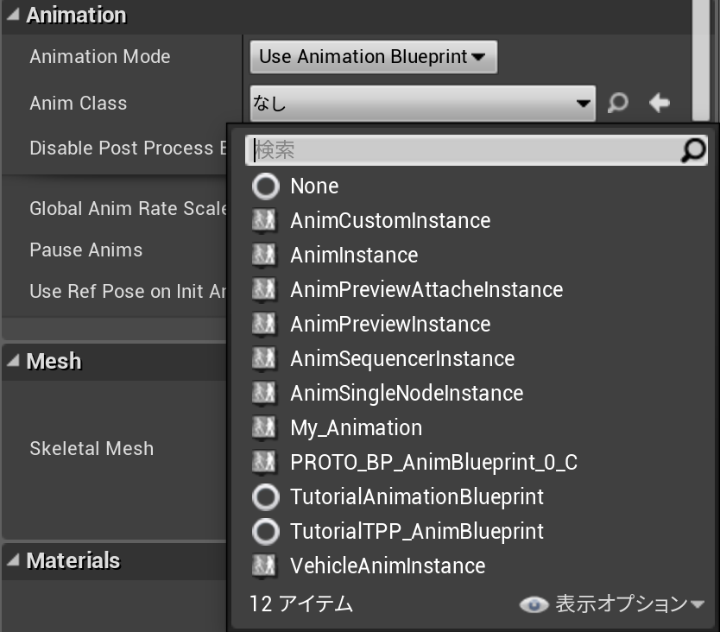Click the search magnifier in the class picker
This screenshot has height=632, width=720.
point(693,151)
